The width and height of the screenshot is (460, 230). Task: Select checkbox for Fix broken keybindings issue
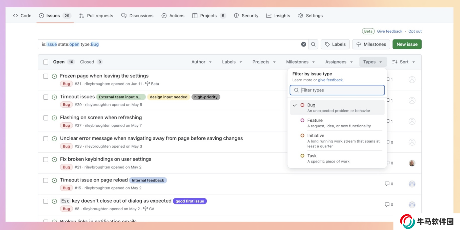(46, 160)
